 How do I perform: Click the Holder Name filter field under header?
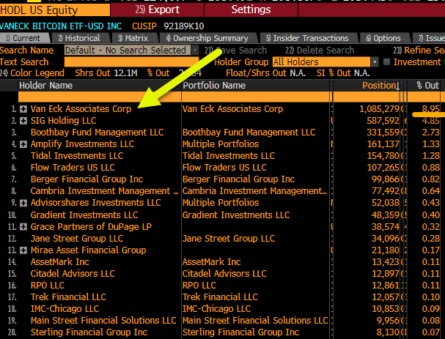(100, 97)
